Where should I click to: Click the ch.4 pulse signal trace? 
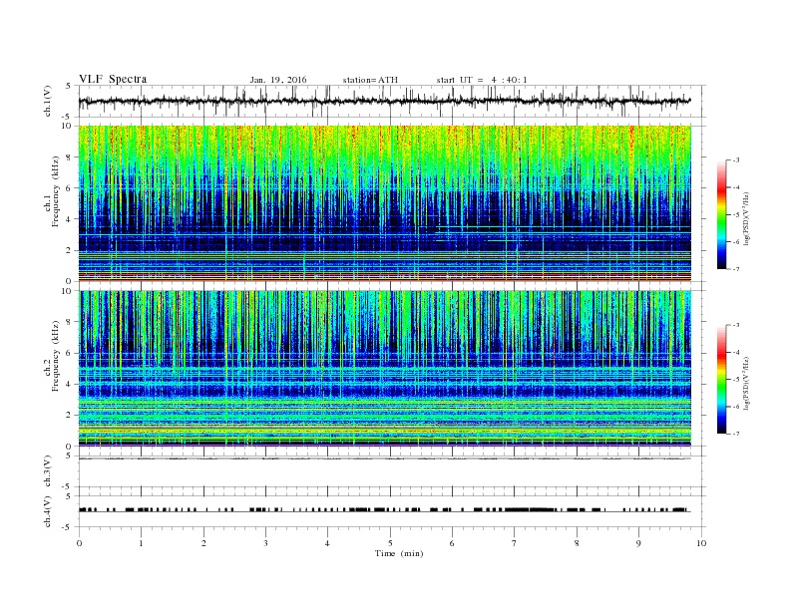click(x=385, y=510)
